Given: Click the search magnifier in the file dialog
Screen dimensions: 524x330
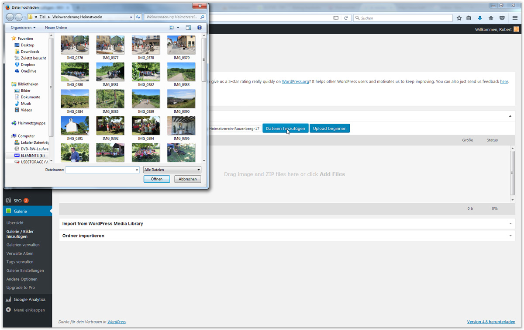Looking at the screenshot, I should coord(202,17).
